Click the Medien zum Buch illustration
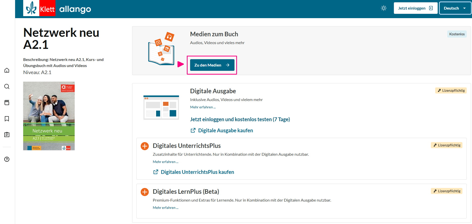The image size is (472, 224). (161, 49)
